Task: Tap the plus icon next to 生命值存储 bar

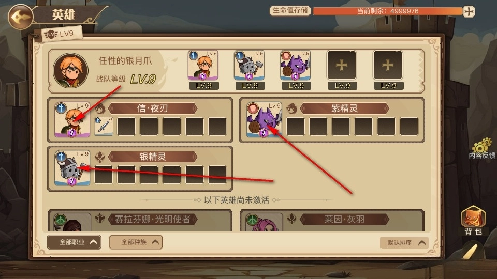Action: click(469, 12)
